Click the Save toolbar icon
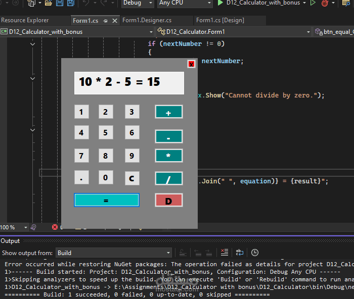The image size is (354, 299). [60, 3]
